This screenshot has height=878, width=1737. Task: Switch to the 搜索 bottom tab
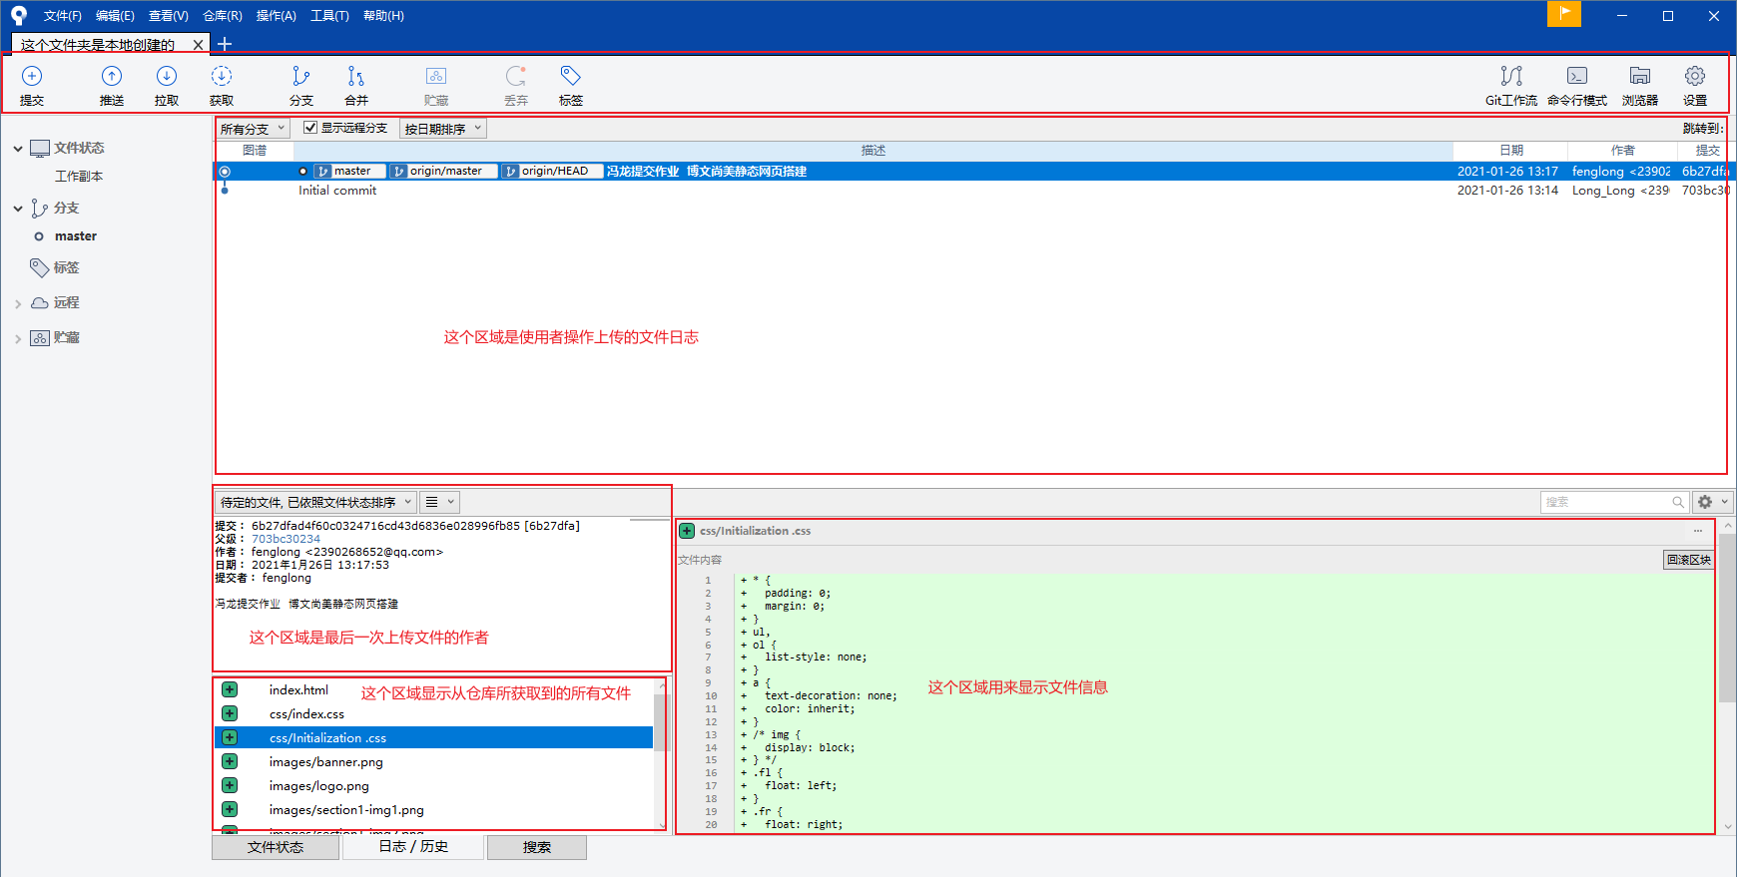click(537, 847)
